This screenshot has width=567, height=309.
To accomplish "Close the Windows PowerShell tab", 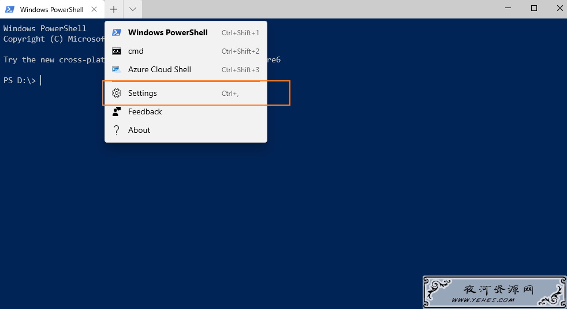I will (x=94, y=9).
